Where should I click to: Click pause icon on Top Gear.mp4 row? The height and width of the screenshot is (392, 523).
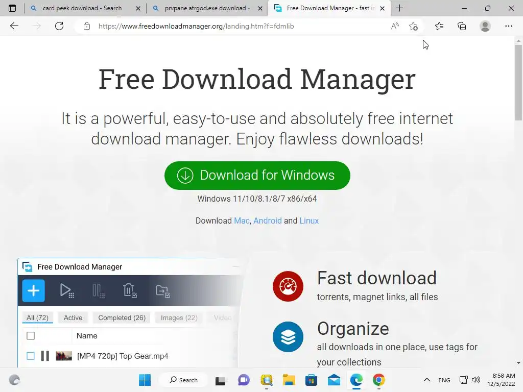(45, 356)
